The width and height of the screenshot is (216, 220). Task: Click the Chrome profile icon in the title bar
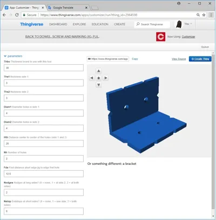click(179, 3)
